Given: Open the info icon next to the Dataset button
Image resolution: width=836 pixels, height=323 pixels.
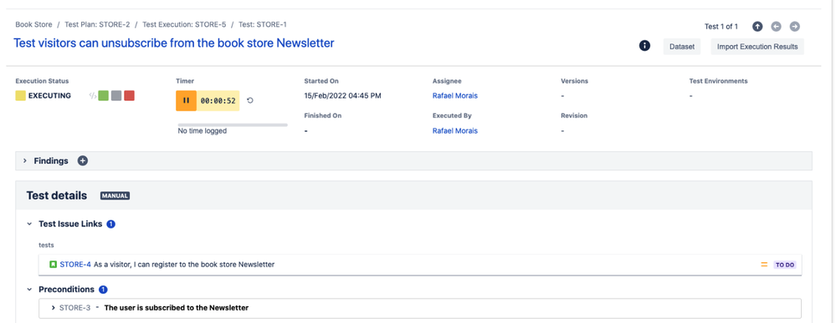Looking at the screenshot, I should (x=644, y=46).
